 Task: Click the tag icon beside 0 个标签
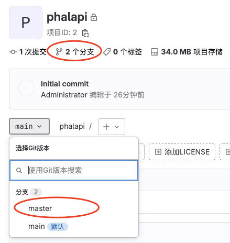[107, 52]
